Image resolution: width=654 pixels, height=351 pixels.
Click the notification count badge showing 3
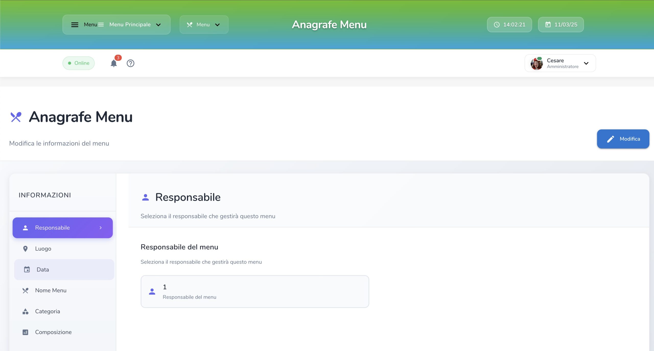click(x=118, y=58)
